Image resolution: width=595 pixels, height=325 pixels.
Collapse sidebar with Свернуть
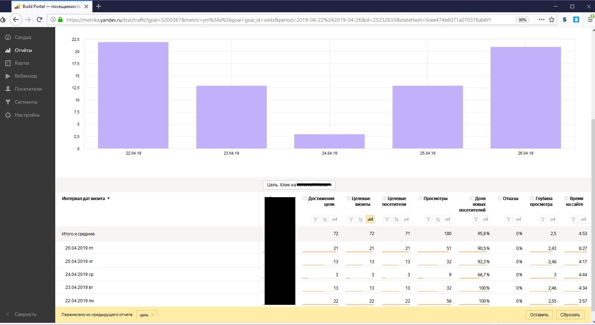point(22,314)
